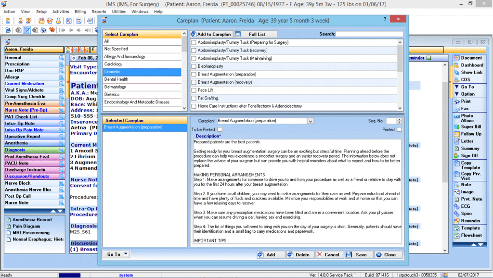Click the Sign Off icon
The width and height of the screenshot is (493, 278).
pyautogui.click(x=467, y=155)
